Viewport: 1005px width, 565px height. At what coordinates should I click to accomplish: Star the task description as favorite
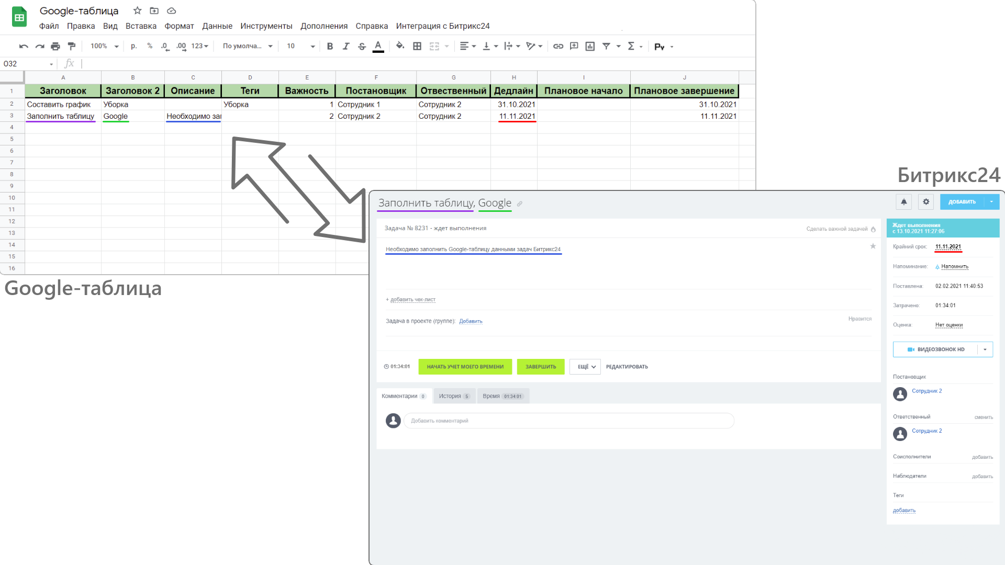(873, 246)
